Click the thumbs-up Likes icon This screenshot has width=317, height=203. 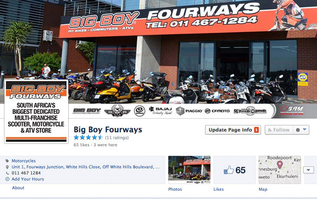(x=229, y=170)
